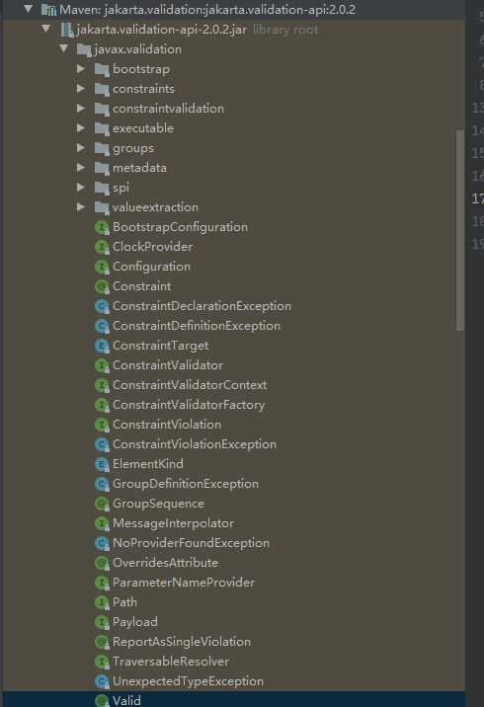Select the ConstraintViolationException entry

(x=194, y=444)
